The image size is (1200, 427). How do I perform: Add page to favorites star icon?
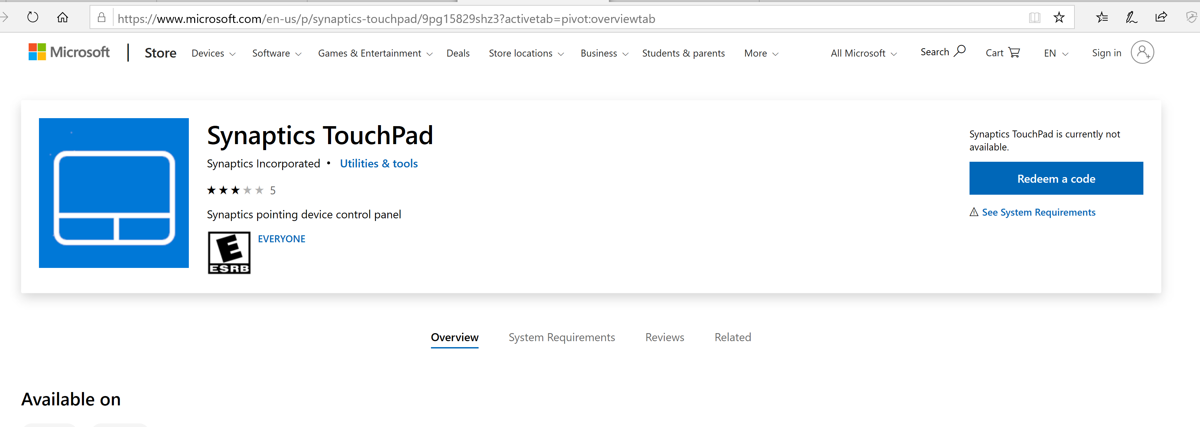[x=1059, y=18]
